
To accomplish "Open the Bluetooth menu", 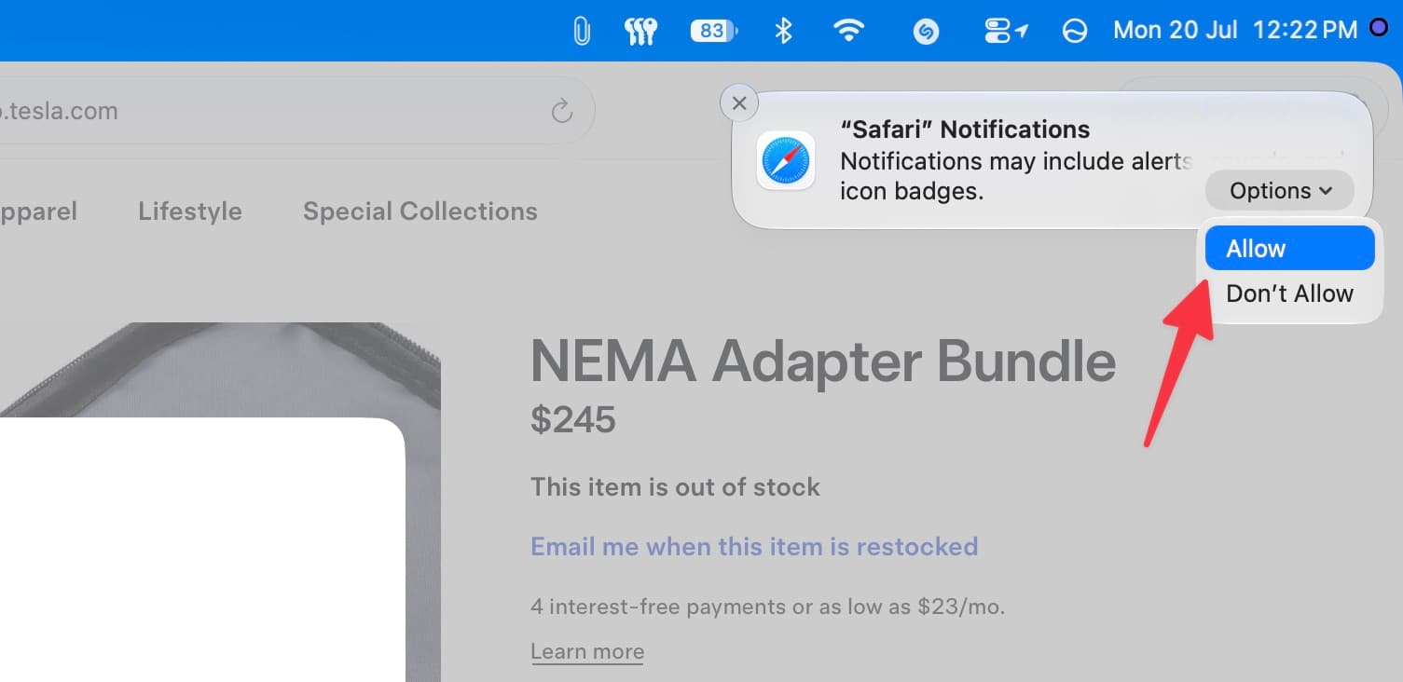I will tap(783, 32).
